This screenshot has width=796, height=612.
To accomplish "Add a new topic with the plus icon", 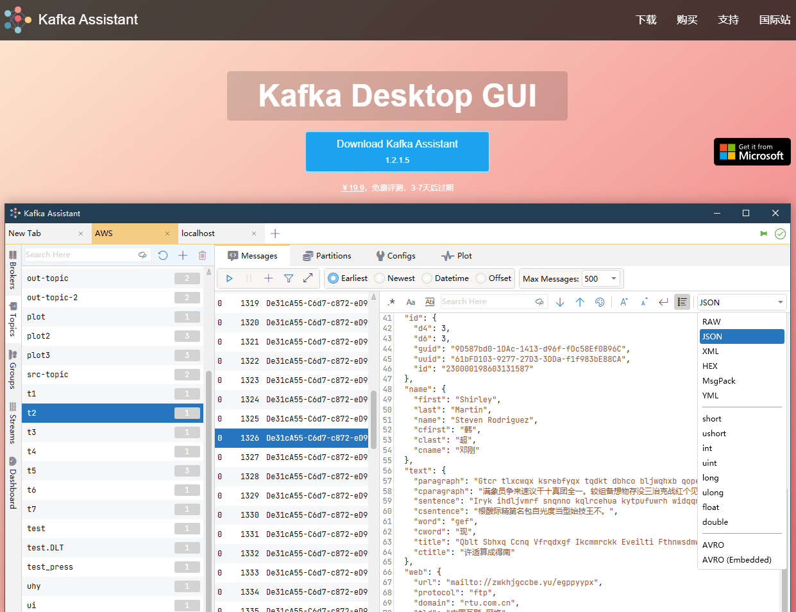I will click(x=182, y=255).
